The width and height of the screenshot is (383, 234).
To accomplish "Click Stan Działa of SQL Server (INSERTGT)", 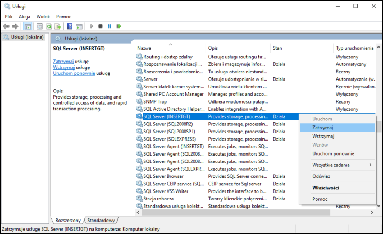I will (x=279, y=116).
